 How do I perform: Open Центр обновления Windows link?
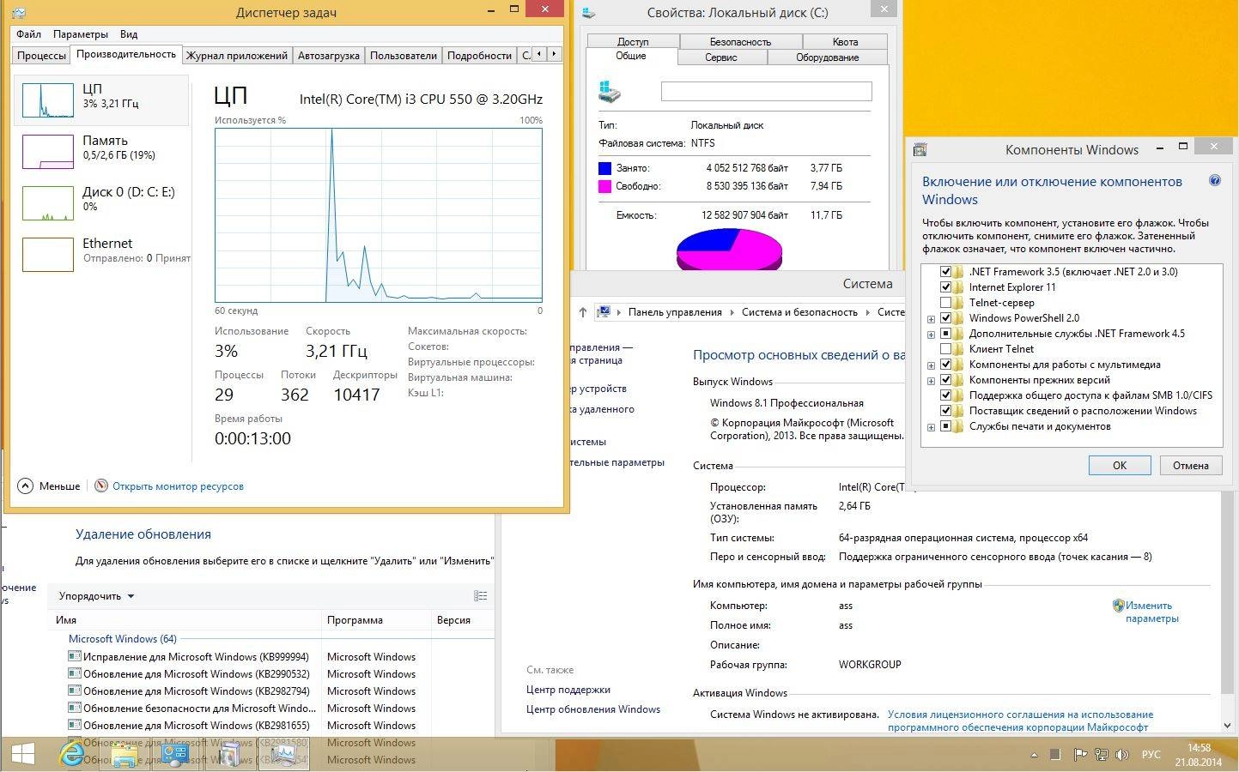(x=593, y=709)
